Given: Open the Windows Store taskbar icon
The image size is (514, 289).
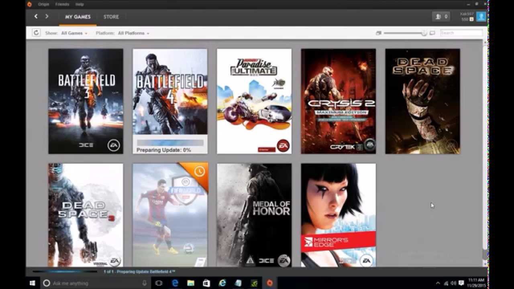Looking at the screenshot, I should point(206,283).
